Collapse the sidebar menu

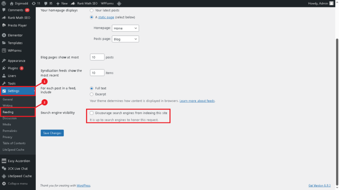tap(16, 184)
